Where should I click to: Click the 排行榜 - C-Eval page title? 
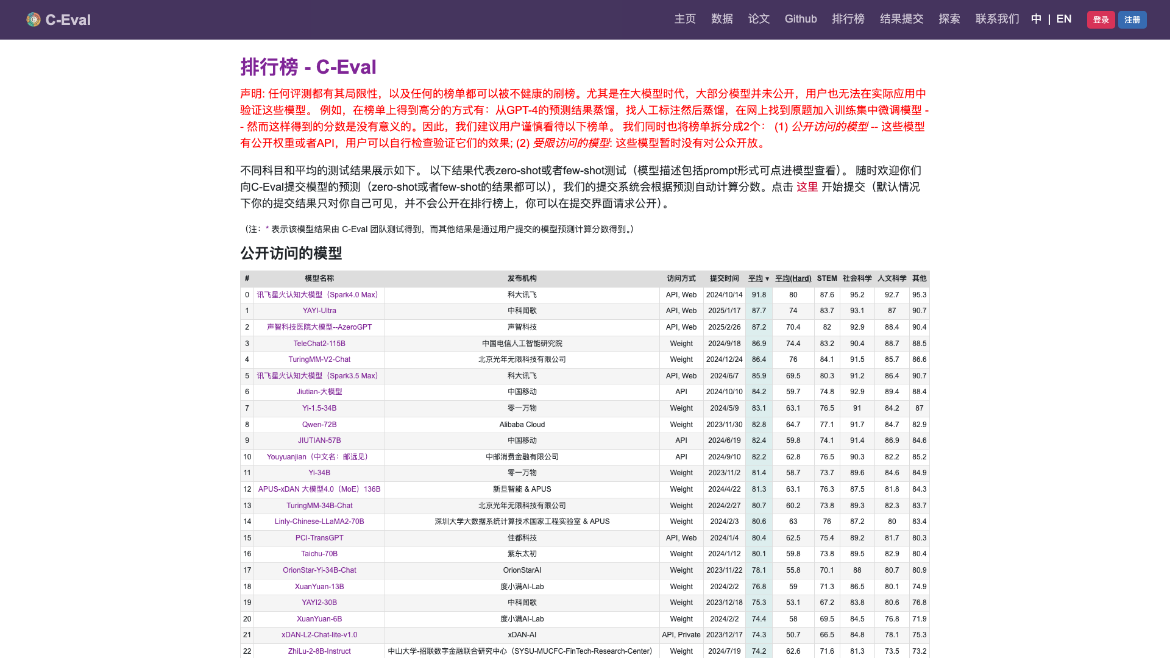coord(308,67)
